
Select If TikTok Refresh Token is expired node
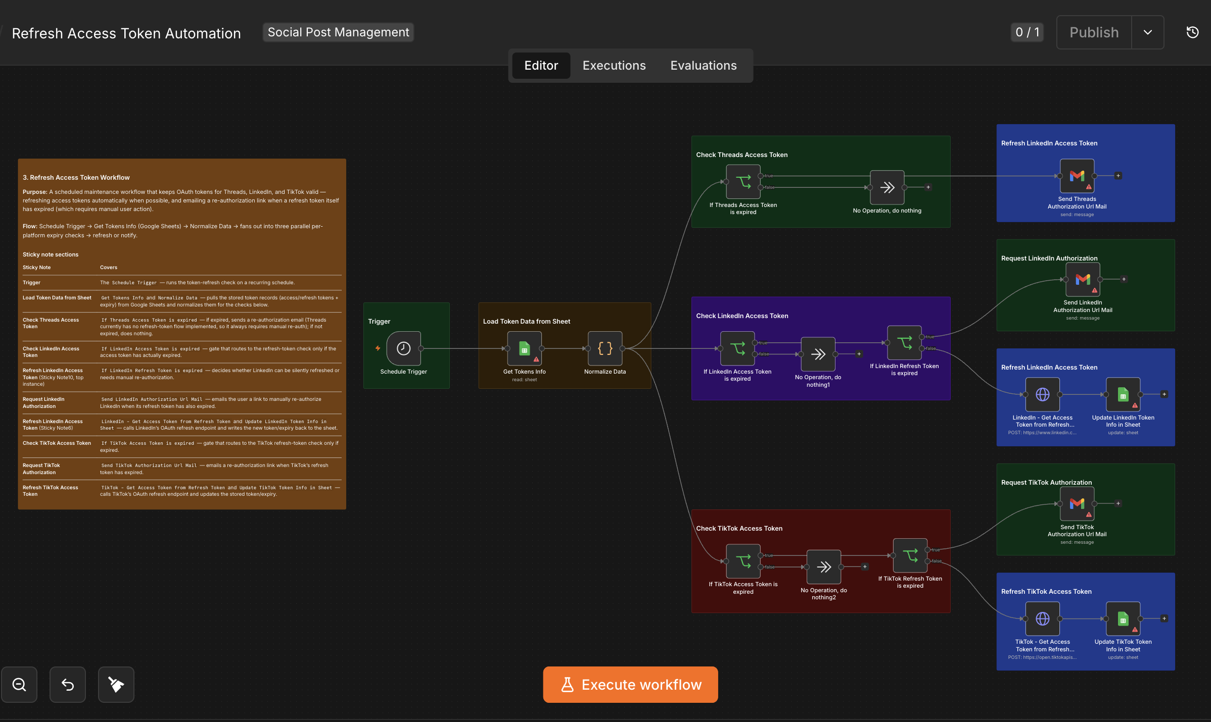click(x=910, y=555)
